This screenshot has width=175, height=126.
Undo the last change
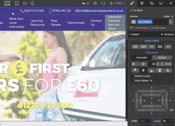pos(84,3)
